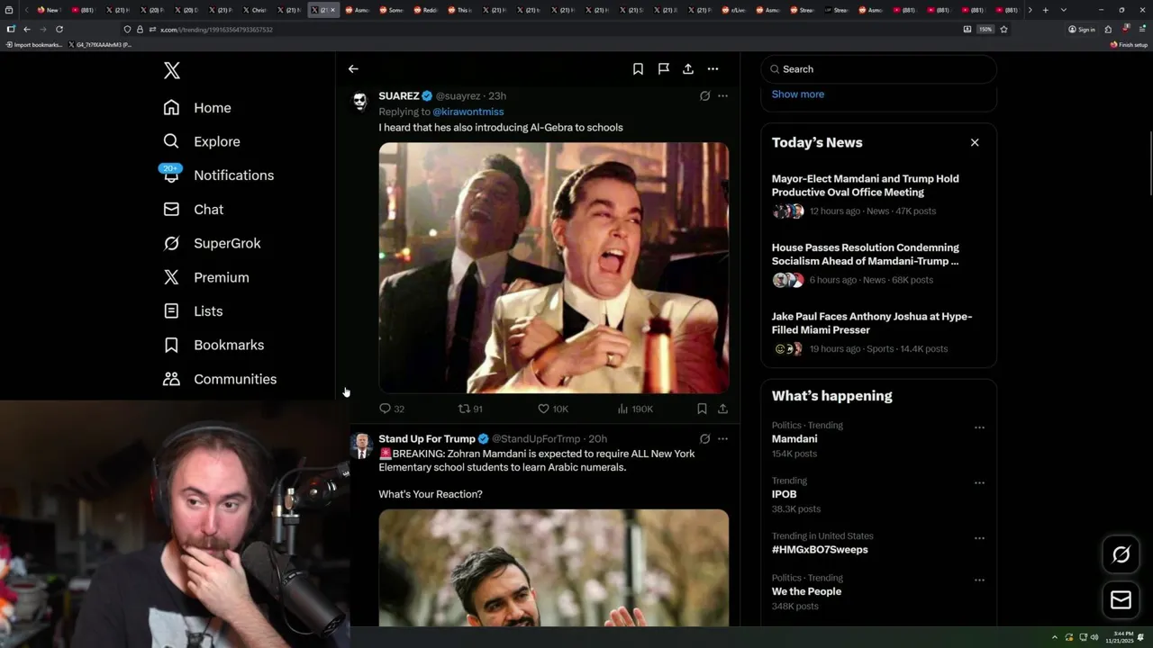Open more options for We the People trend
The height and width of the screenshot is (648, 1153).
pos(979,580)
